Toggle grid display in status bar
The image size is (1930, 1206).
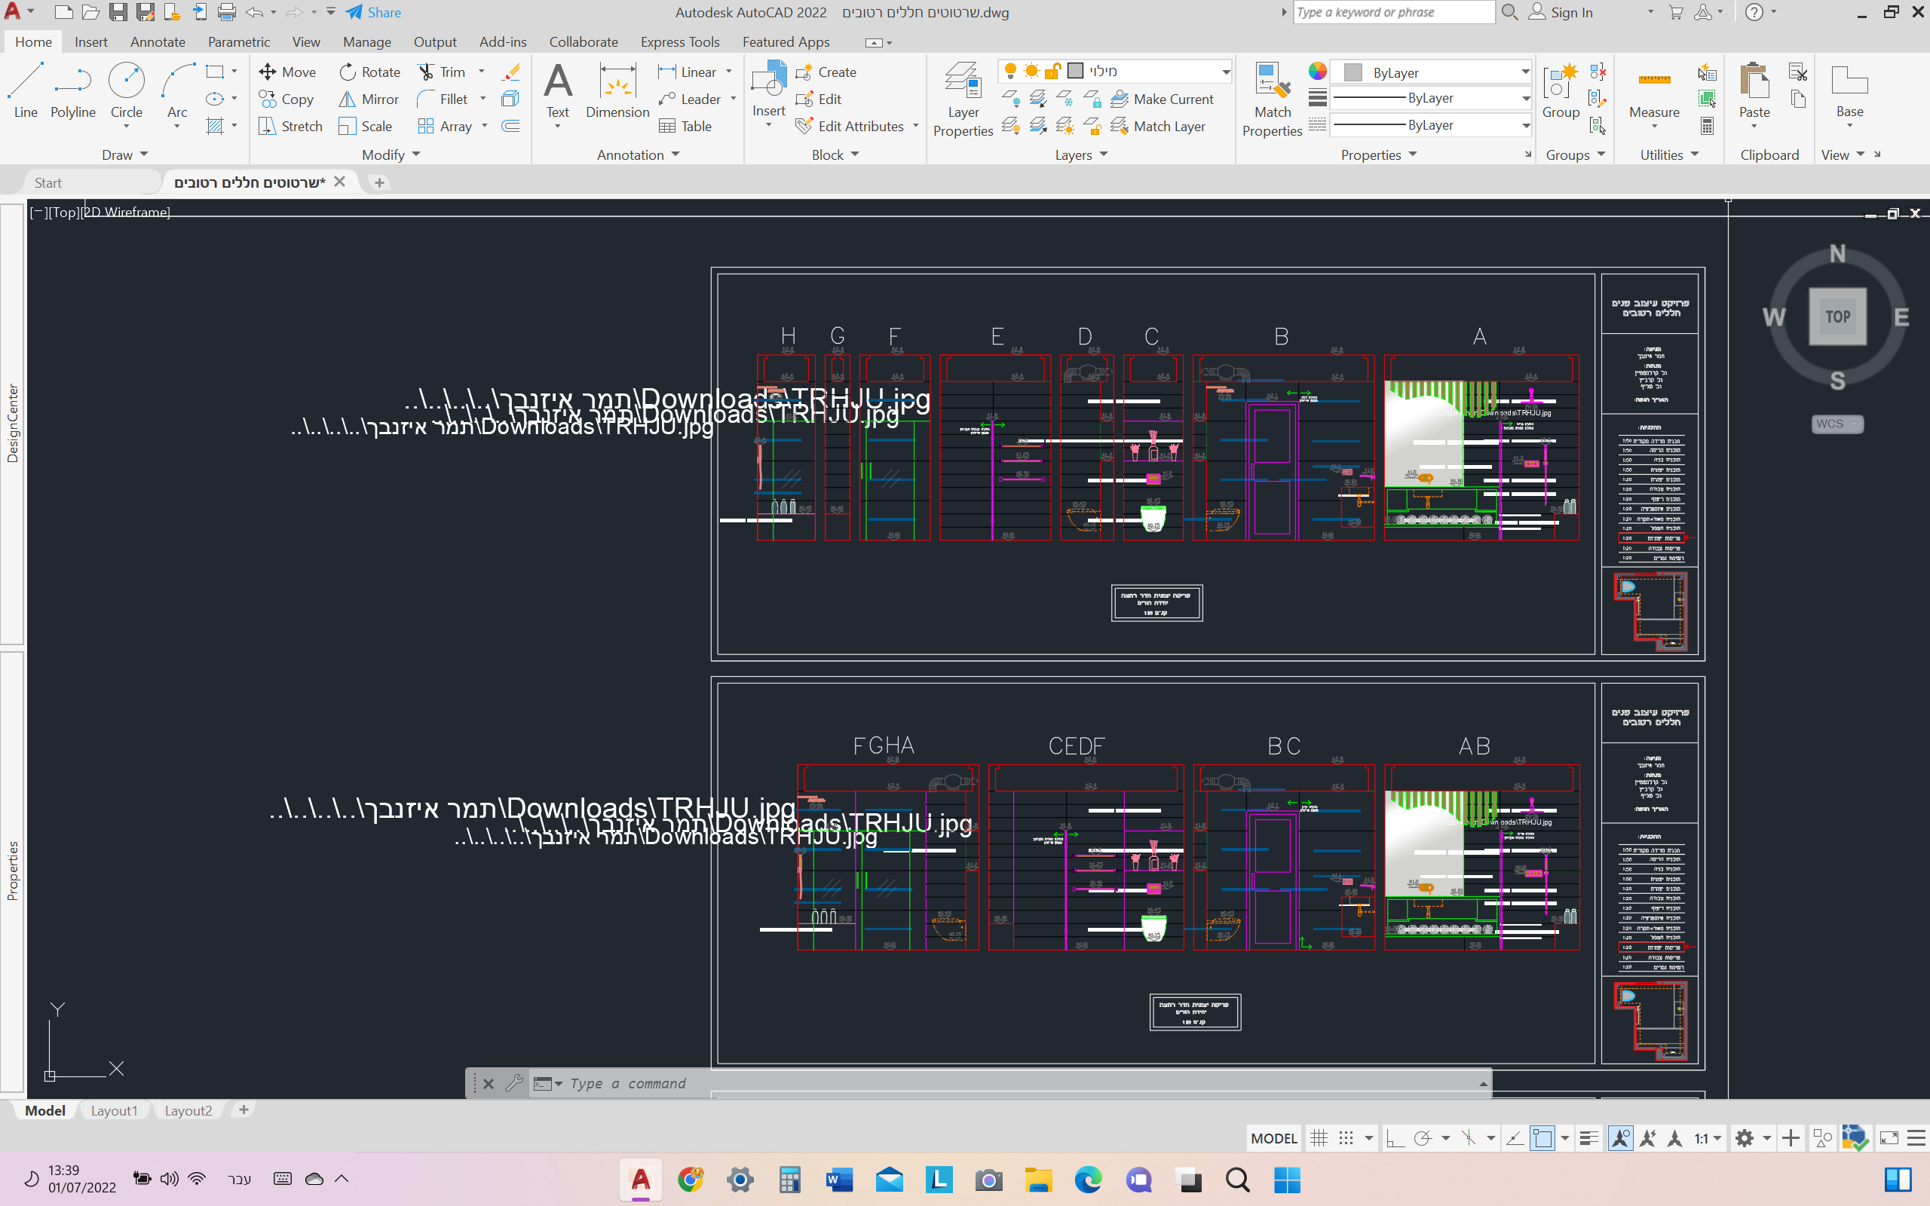pyautogui.click(x=1319, y=1138)
